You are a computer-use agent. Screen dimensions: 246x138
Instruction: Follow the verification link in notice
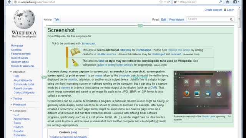pyautogui.click(x=143, y=50)
